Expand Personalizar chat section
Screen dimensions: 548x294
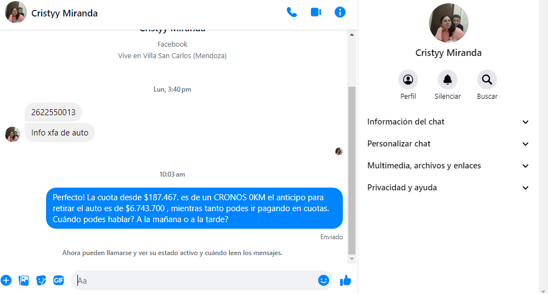tap(448, 144)
